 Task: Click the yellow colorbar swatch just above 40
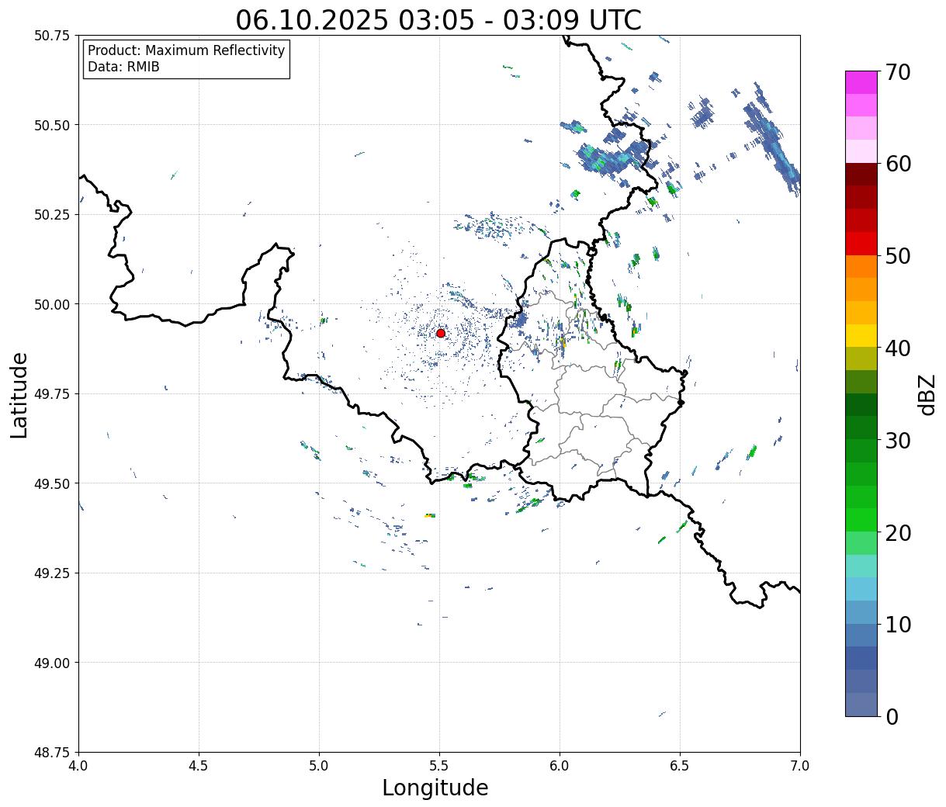click(x=861, y=335)
